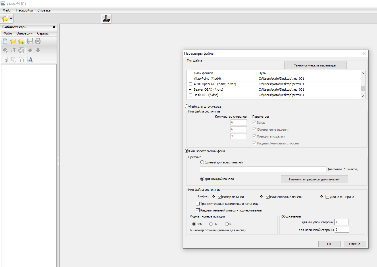
Task: Click the path cell for ARIX-OpenCNC
Action: click(x=308, y=84)
